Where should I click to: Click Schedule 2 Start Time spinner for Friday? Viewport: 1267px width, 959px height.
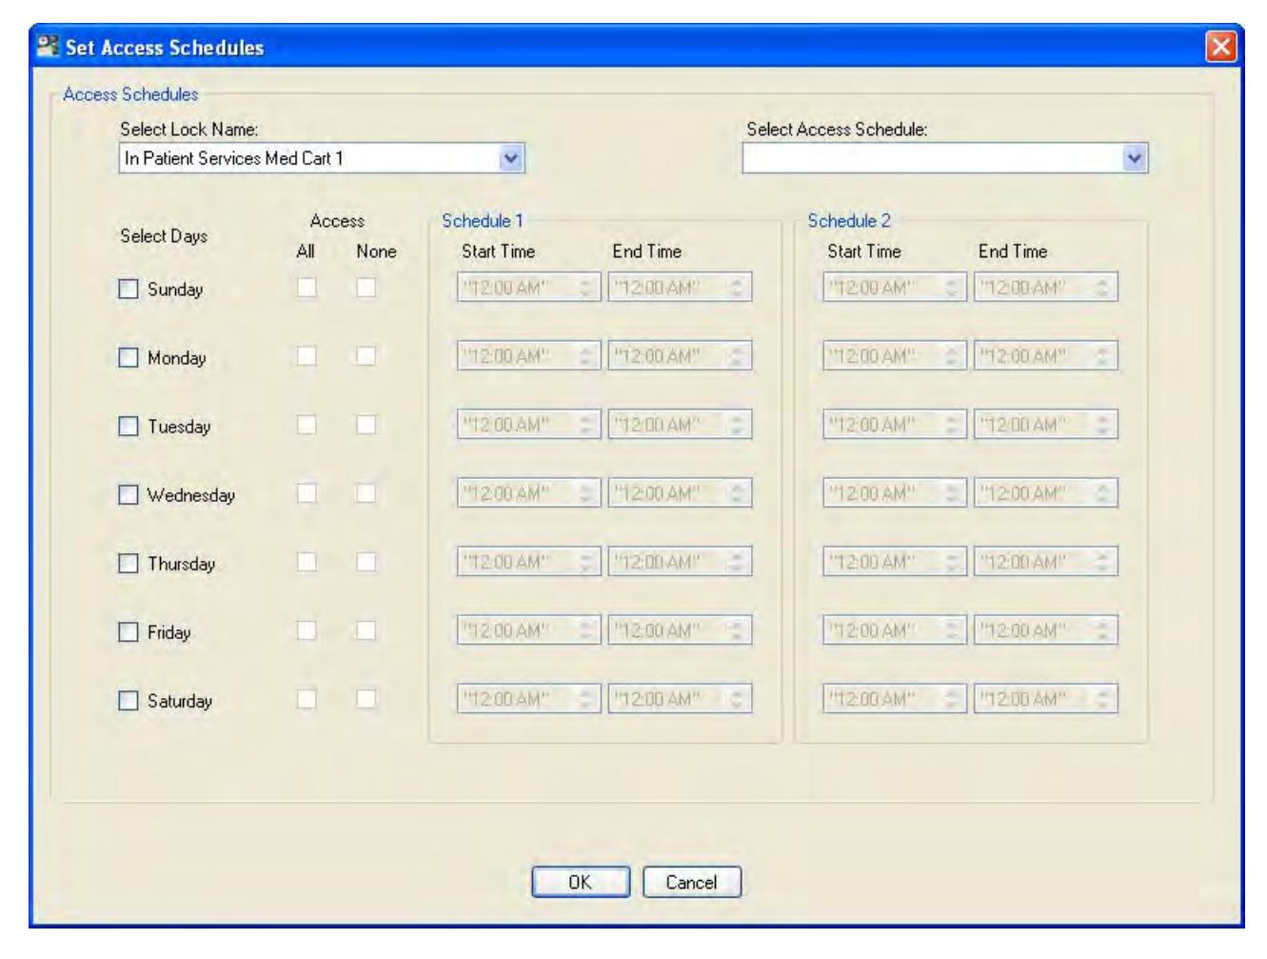coord(952,630)
